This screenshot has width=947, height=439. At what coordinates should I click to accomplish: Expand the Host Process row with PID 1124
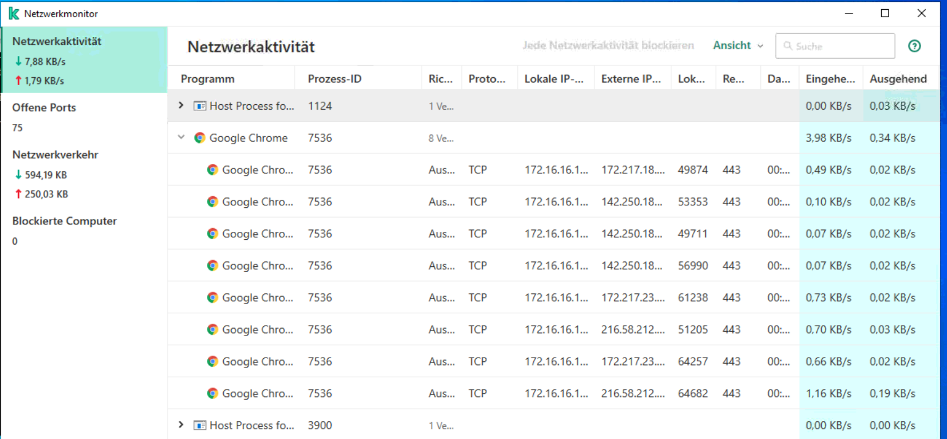[x=181, y=105]
